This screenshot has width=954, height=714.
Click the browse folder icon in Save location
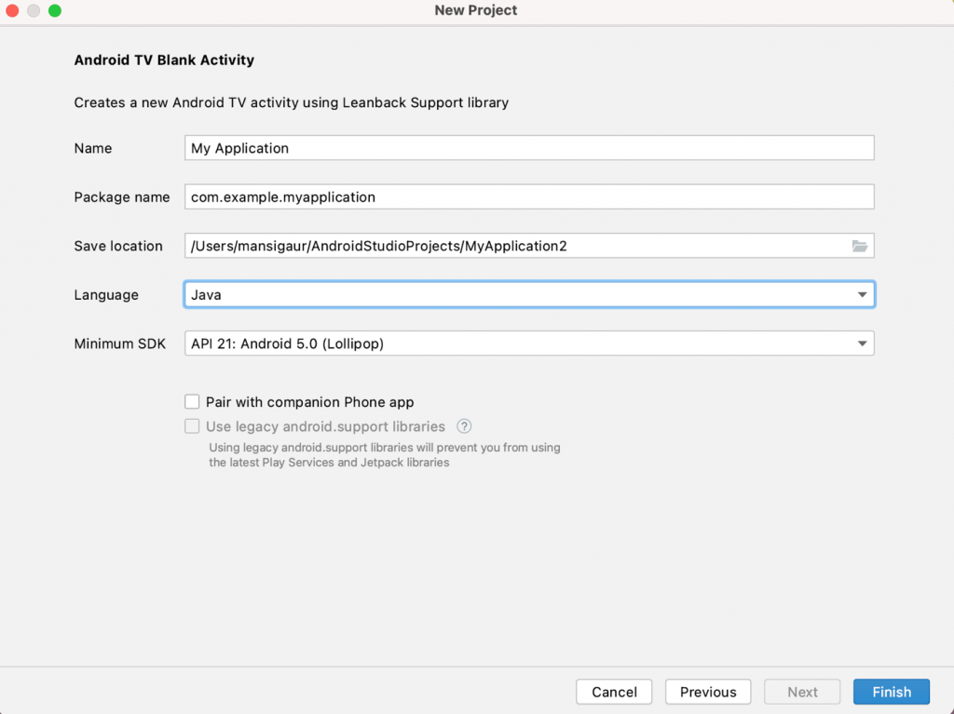pos(859,246)
